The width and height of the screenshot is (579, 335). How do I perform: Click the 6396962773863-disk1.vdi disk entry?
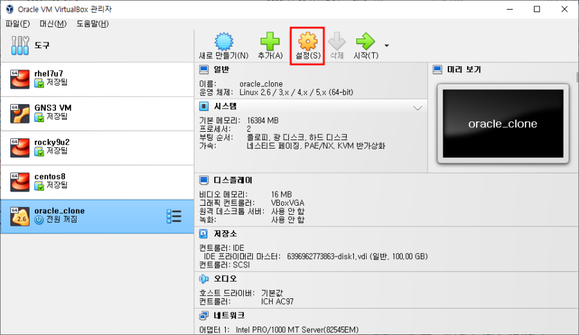tap(358, 257)
